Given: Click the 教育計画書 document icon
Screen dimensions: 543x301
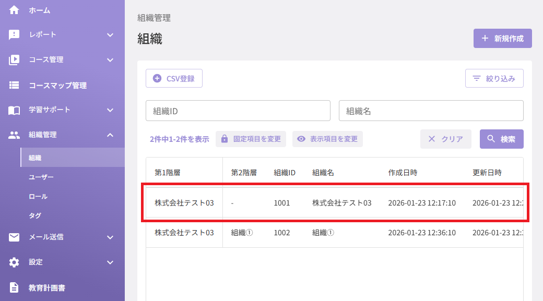Looking at the screenshot, I should pos(14,287).
